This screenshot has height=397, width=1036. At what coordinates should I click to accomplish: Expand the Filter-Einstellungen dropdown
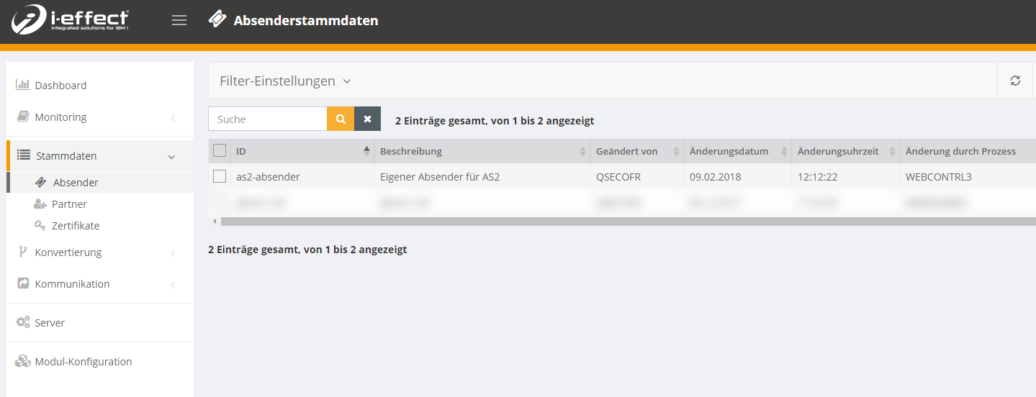pos(285,81)
